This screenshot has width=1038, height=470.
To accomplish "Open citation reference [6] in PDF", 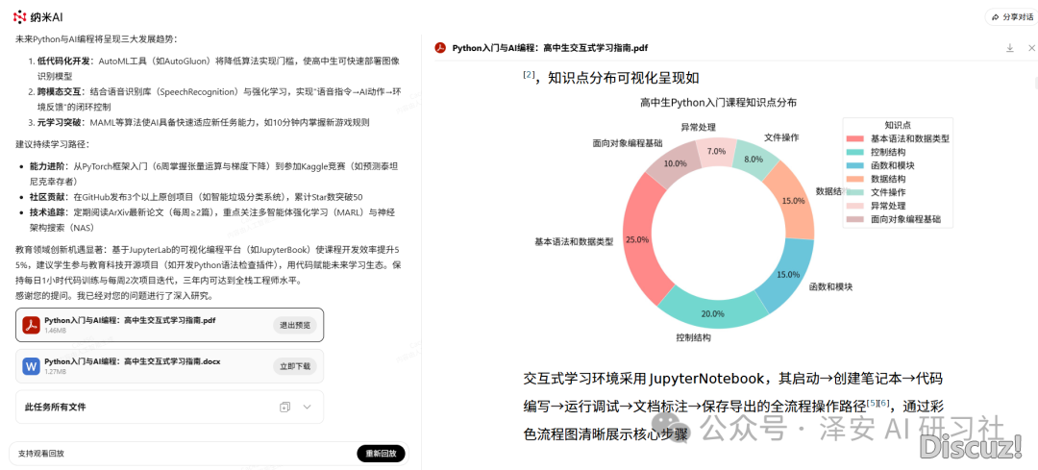I will (x=884, y=402).
